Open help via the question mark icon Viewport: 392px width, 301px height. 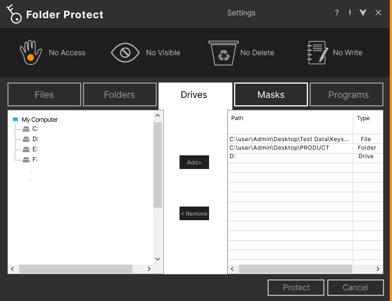337,13
